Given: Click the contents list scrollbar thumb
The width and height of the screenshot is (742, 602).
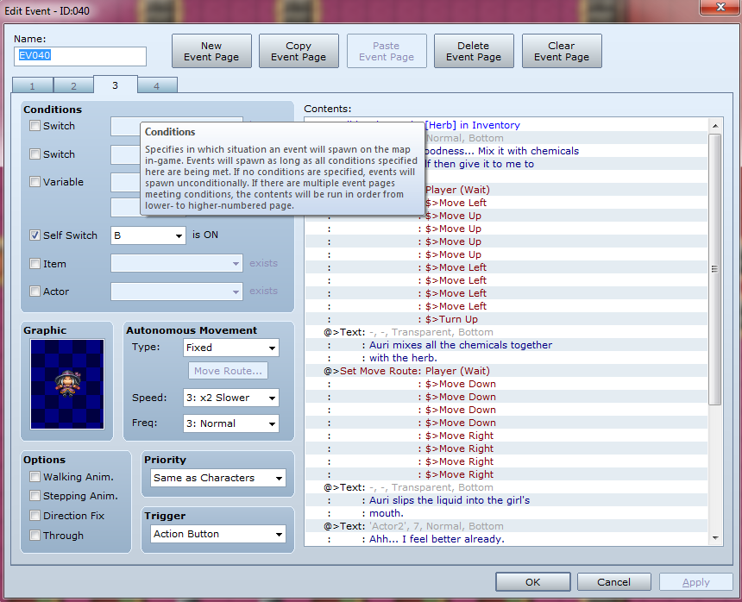Looking at the screenshot, I should pyautogui.click(x=715, y=269).
